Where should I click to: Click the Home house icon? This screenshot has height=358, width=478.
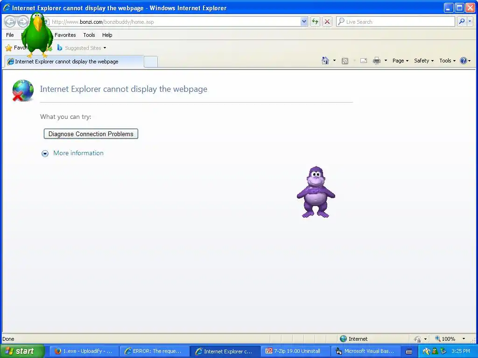click(325, 61)
